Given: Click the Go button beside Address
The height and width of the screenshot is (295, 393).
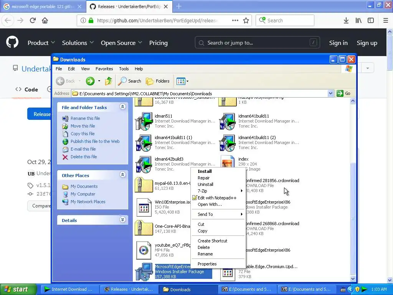Looking at the screenshot, I should (343, 93).
